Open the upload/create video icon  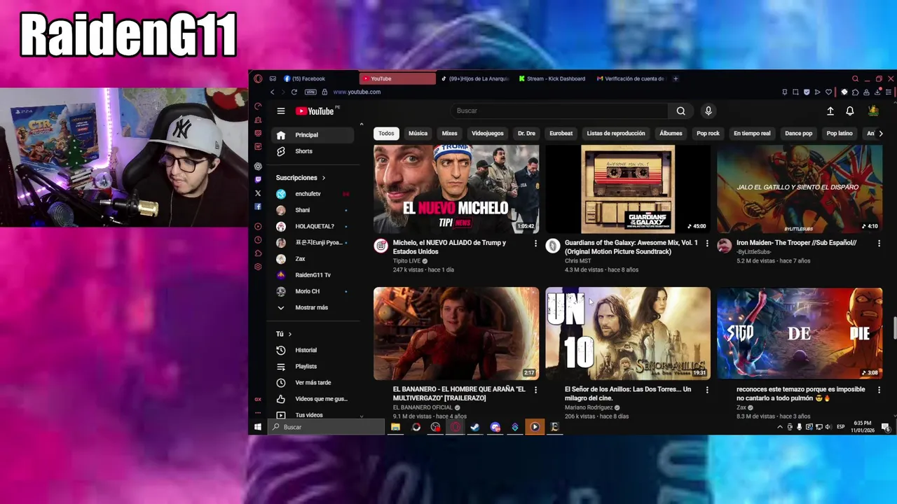tap(830, 111)
